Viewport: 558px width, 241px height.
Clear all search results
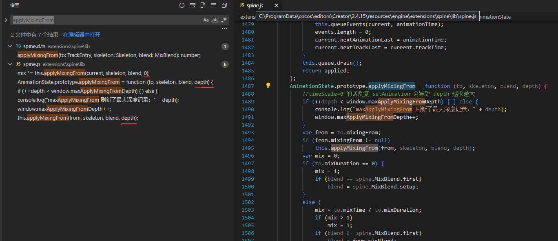click(x=193, y=5)
